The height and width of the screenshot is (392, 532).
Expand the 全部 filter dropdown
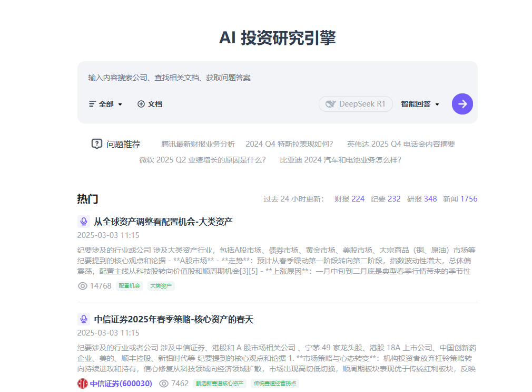tap(105, 104)
